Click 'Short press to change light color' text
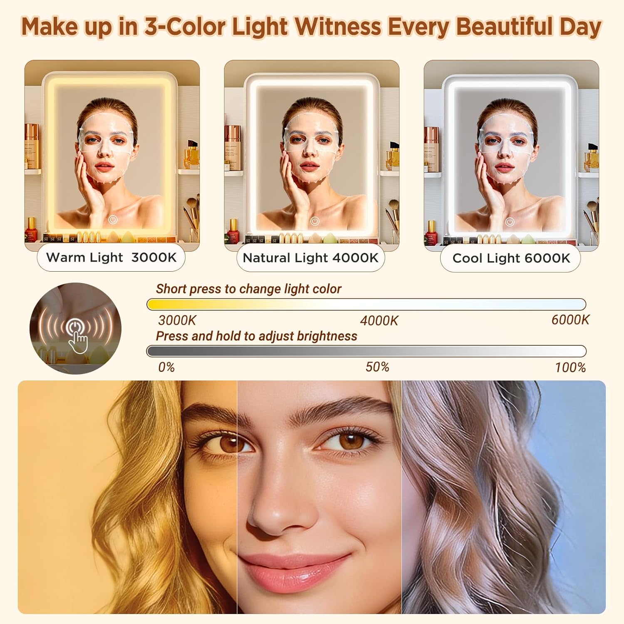 coord(248,289)
